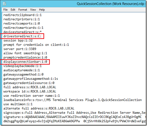Viewport: 147px width, 126px height.
Task: Click the loadbalanceinfo:s:tsv line
Action: coord(72,100)
